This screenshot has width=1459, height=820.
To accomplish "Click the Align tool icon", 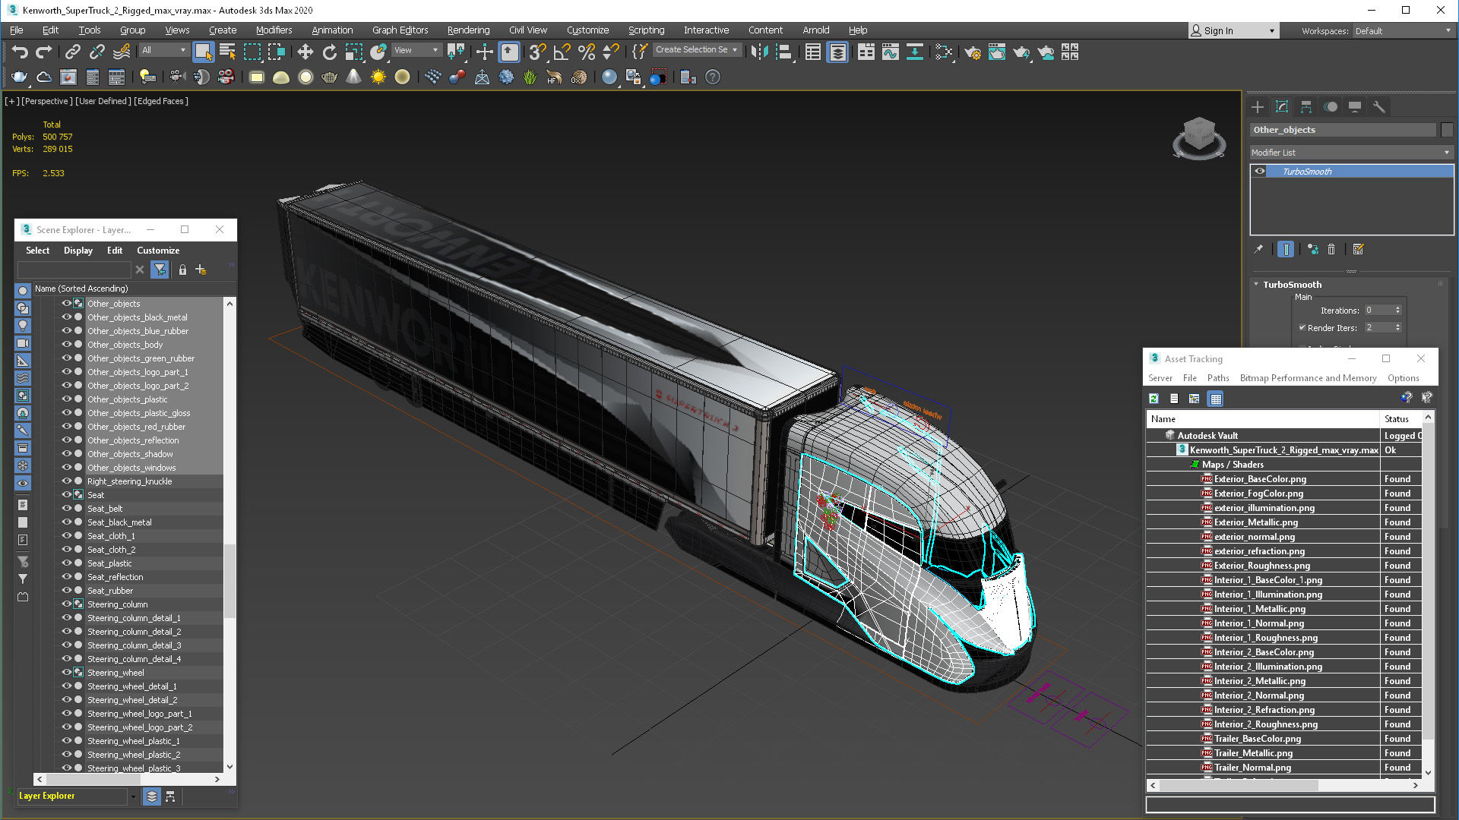I will click(x=784, y=52).
